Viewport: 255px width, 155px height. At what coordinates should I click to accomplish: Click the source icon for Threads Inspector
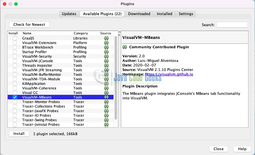tap(106, 65)
